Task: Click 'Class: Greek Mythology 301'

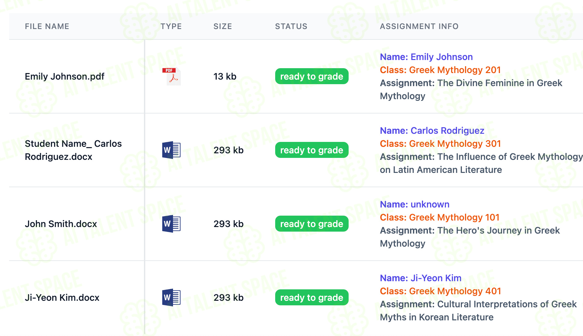Action: (x=440, y=144)
